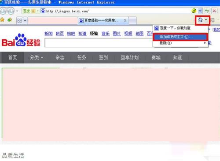Select the 百度经验 browser tab
Screen dimensions: 220x161
pyautogui.click(x=103, y=20)
